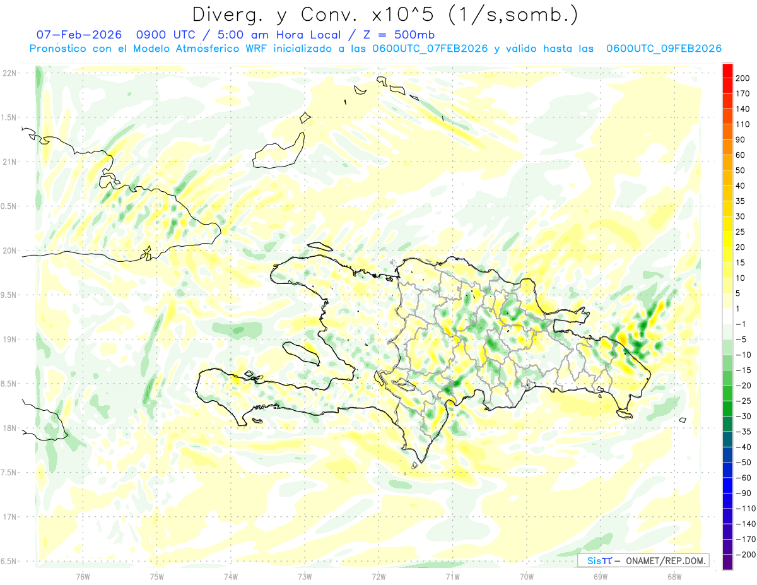Click the '71W' longitude label
This screenshot has width=757, height=585.
452,576
